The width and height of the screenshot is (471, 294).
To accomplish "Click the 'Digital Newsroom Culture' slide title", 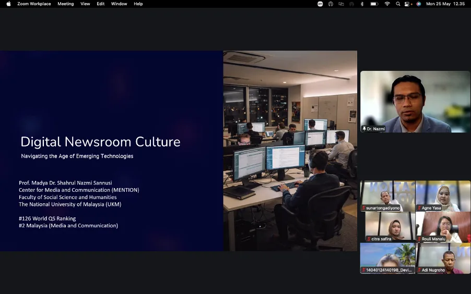I will tap(100, 142).
